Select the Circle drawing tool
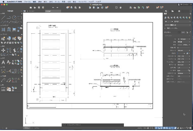Viewport: 193px width, 131px height. tap(14, 18)
